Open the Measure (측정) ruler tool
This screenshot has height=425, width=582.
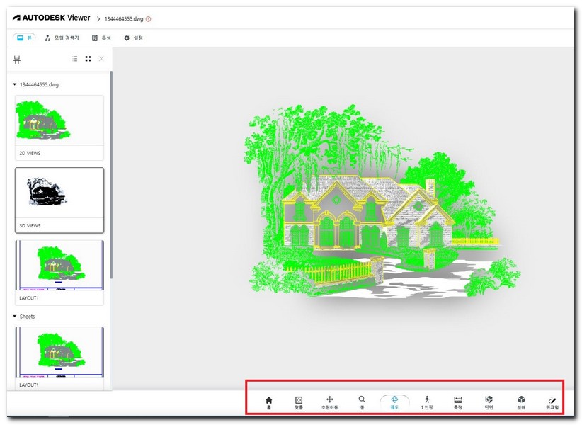(457, 402)
